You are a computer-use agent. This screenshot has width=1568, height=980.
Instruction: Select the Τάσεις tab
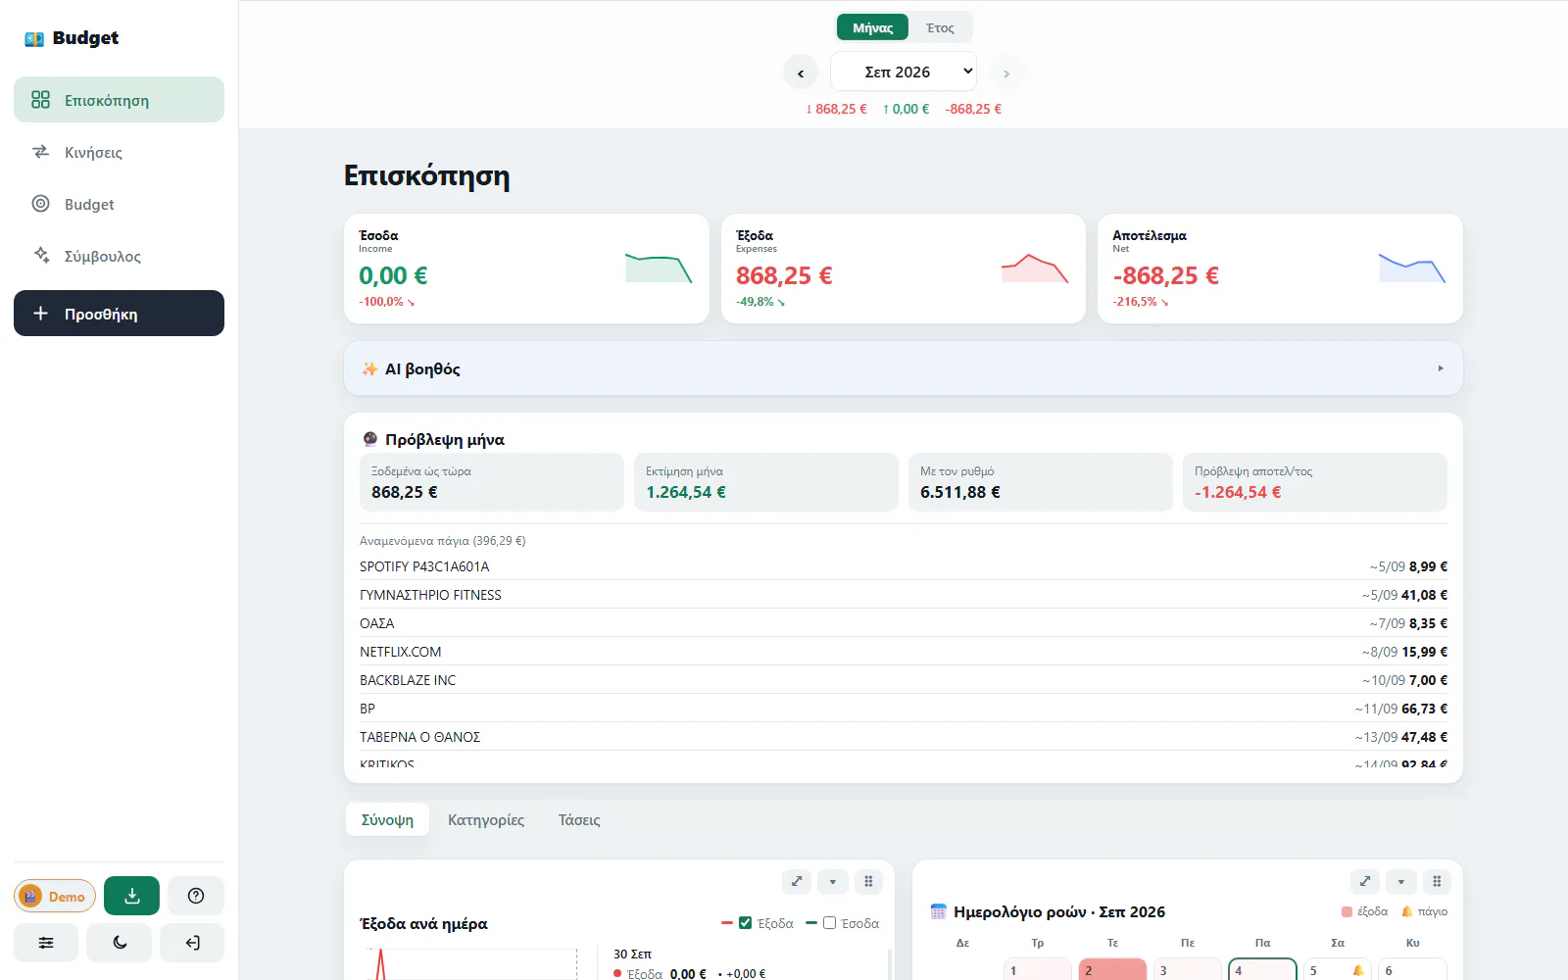tap(579, 819)
